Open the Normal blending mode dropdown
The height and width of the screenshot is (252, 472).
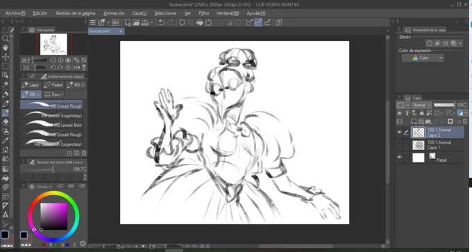pos(421,105)
